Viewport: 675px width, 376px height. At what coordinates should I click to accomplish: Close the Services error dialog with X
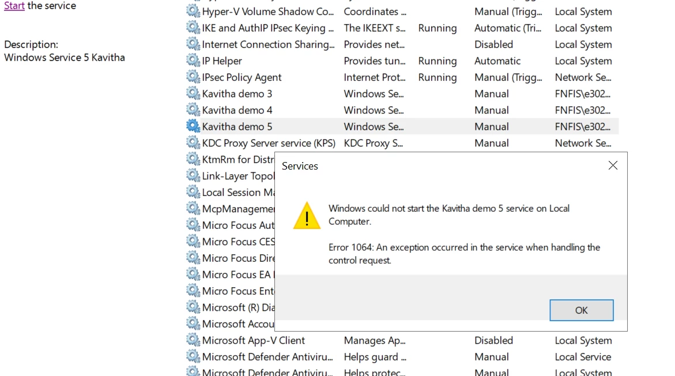[613, 166]
